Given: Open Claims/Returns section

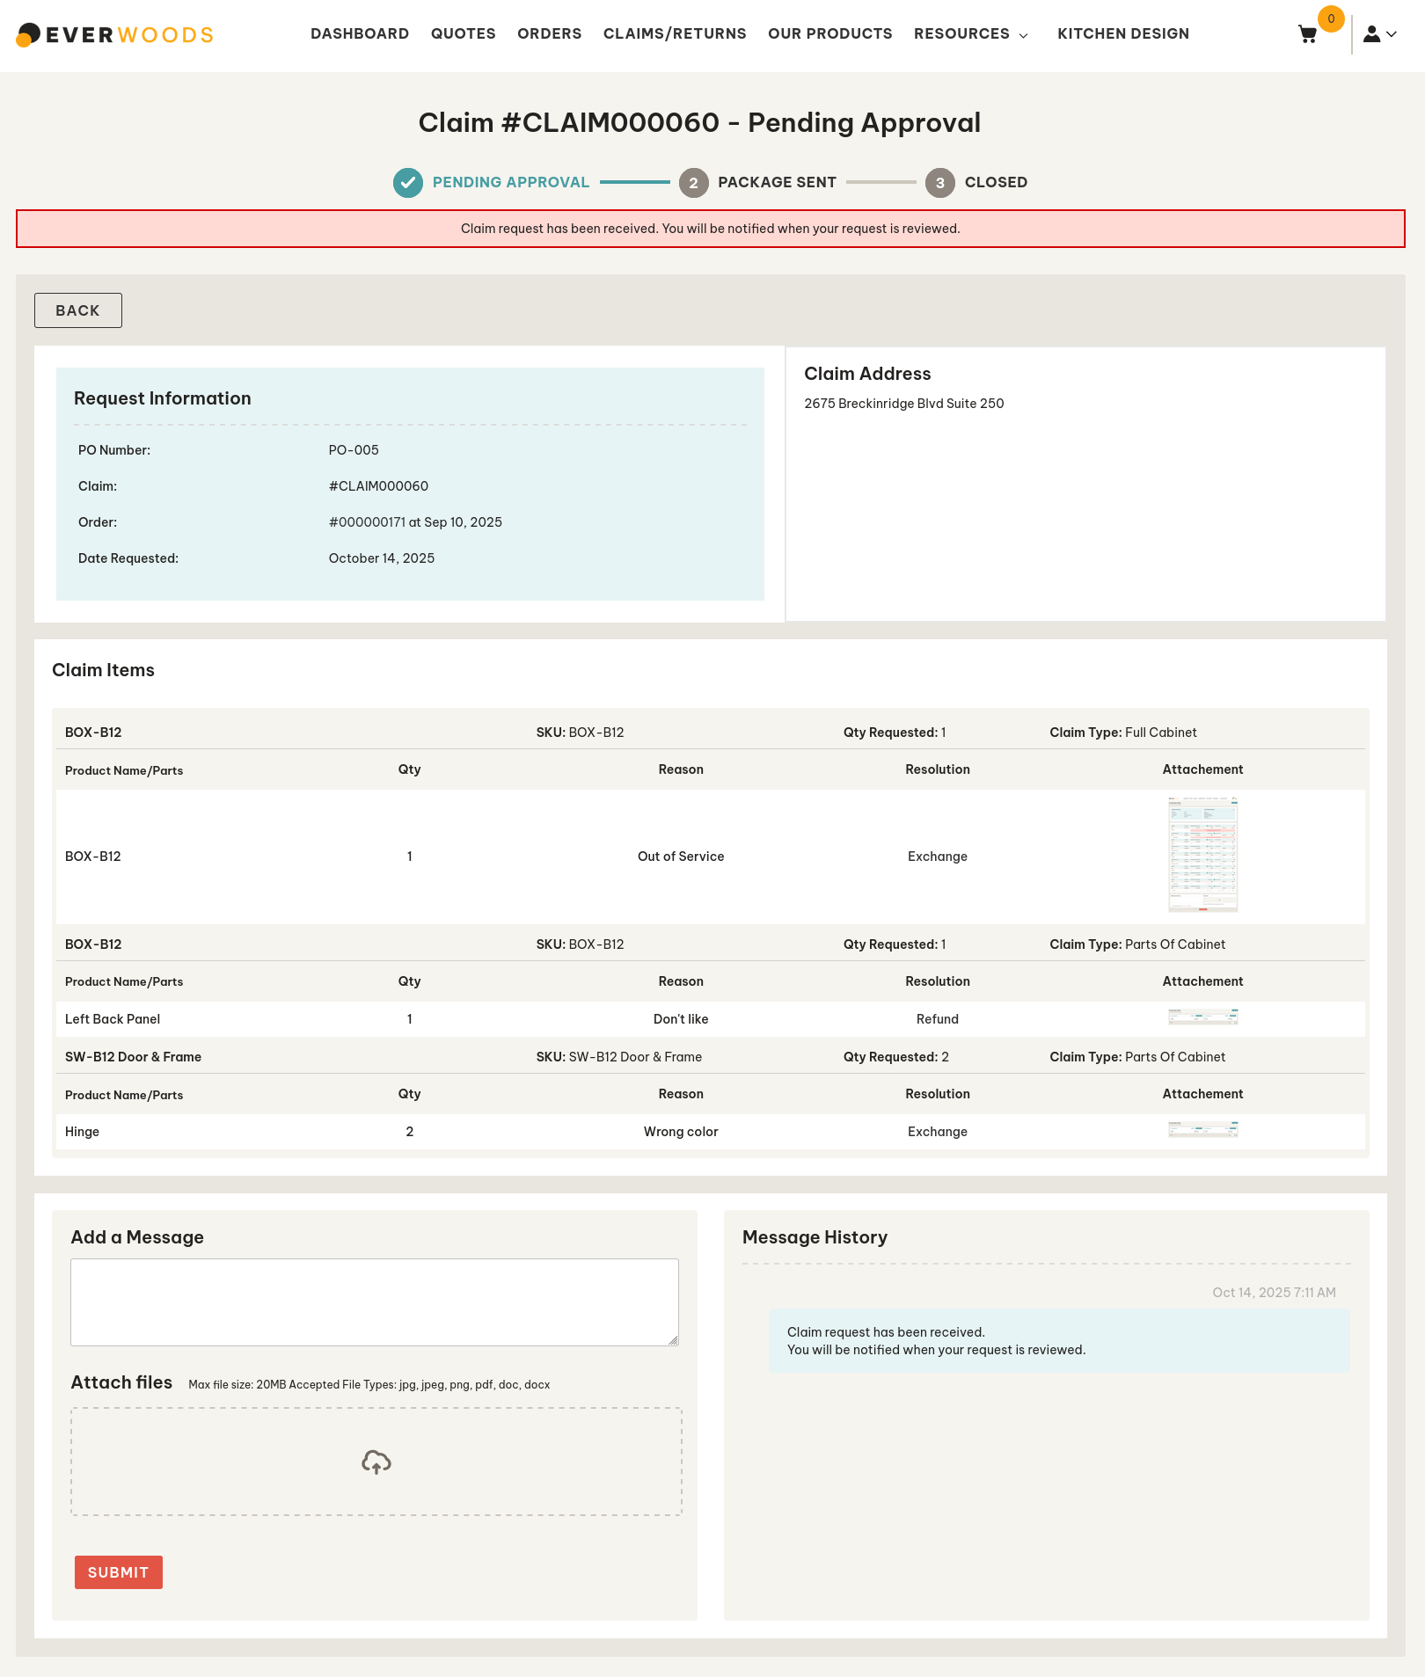Looking at the screenshot, I should (x=674, y=34).
